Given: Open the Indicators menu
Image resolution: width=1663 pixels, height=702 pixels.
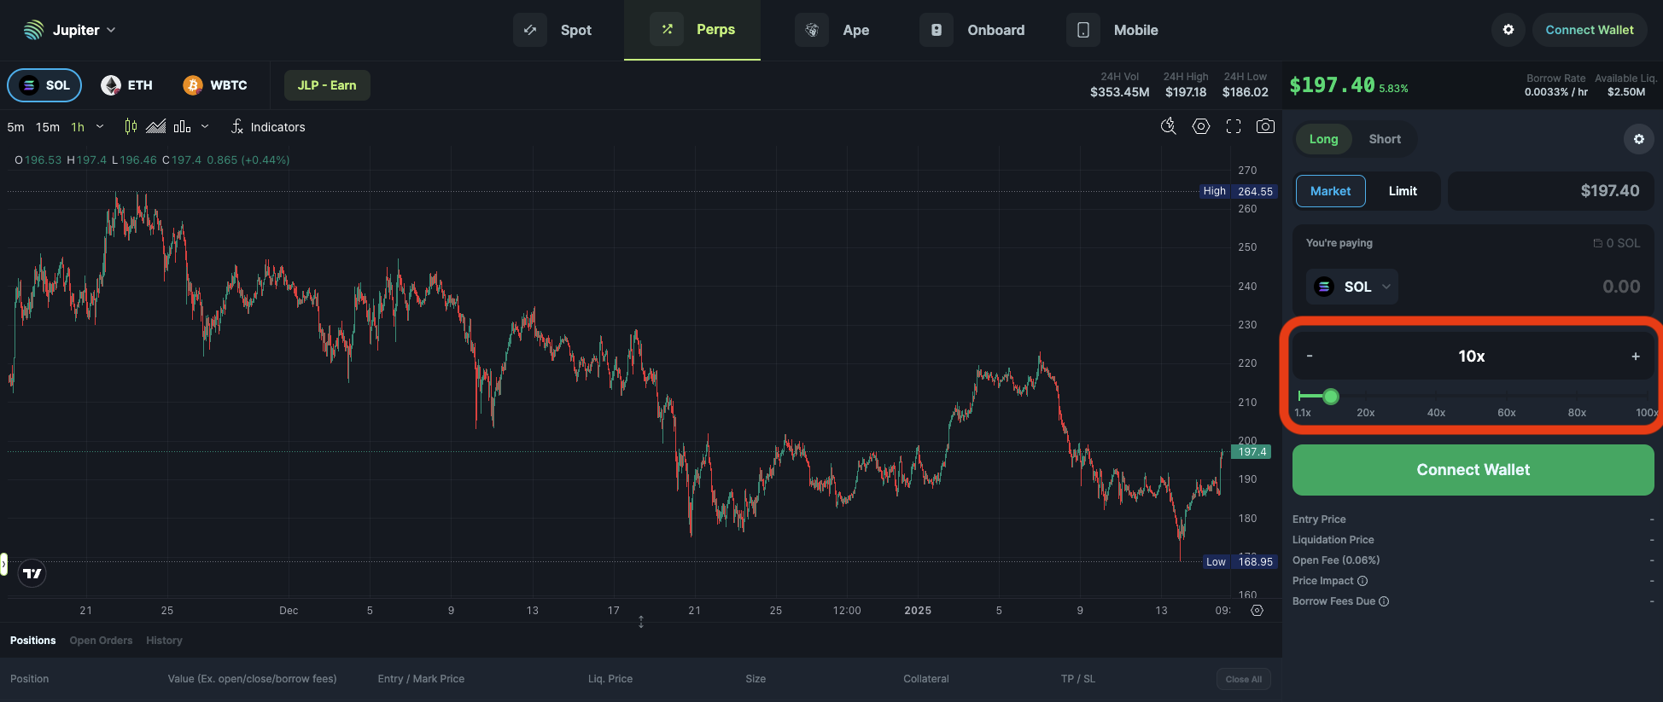Looking at the screenshot, I should 268,127.
